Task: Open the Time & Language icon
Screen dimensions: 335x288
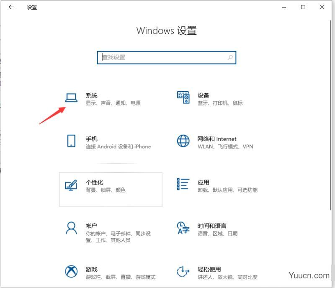Action: pos(183,228)
